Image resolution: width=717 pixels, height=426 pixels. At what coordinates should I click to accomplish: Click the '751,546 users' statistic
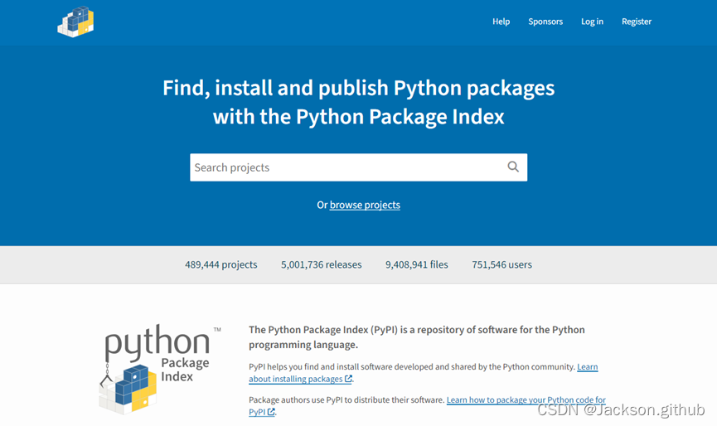click(501, 264)
